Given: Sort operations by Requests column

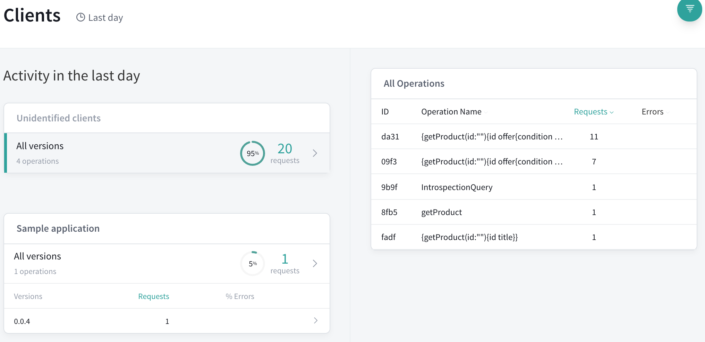Looking at the screenshot, I should [594, 112].
